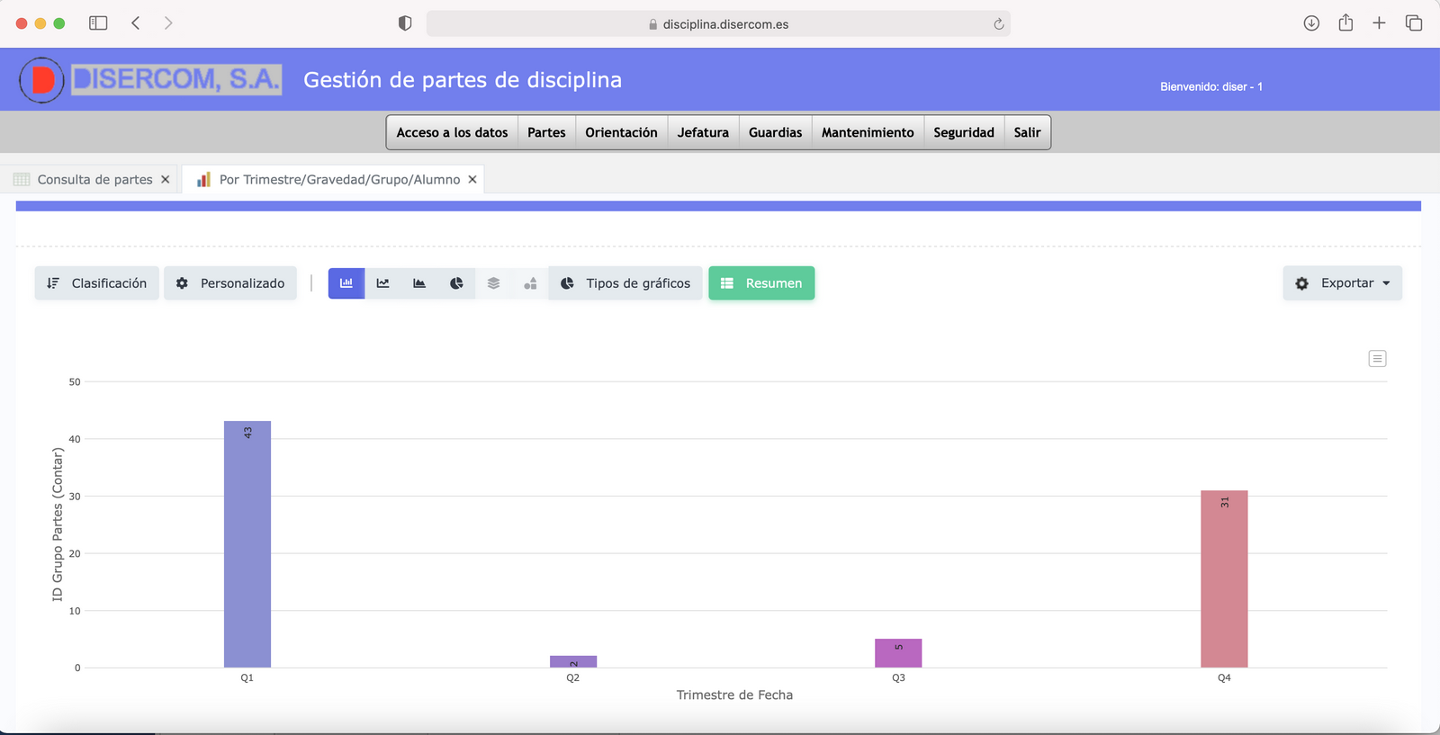1440x735 pixels.
Task: Click the Personalizado button
Action: coord(230,283)
